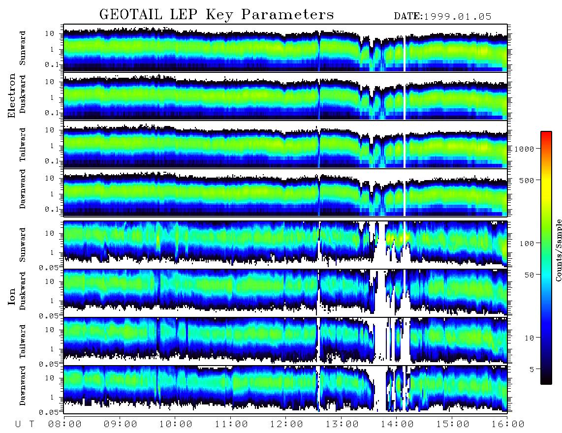Click the Counts/Sample colorbar label
The image size is (562, 433).
(558, 250)
